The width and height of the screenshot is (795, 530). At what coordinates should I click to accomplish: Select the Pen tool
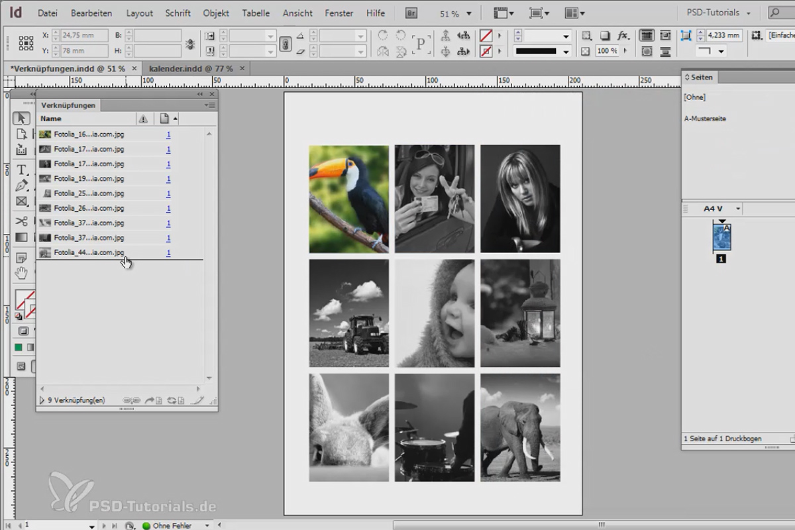[x=21, y=186]
